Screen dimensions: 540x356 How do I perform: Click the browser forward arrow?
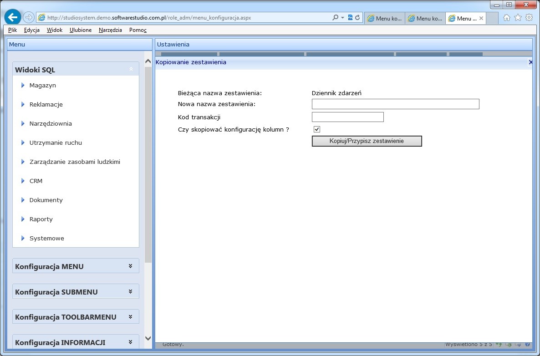point(29,17)
